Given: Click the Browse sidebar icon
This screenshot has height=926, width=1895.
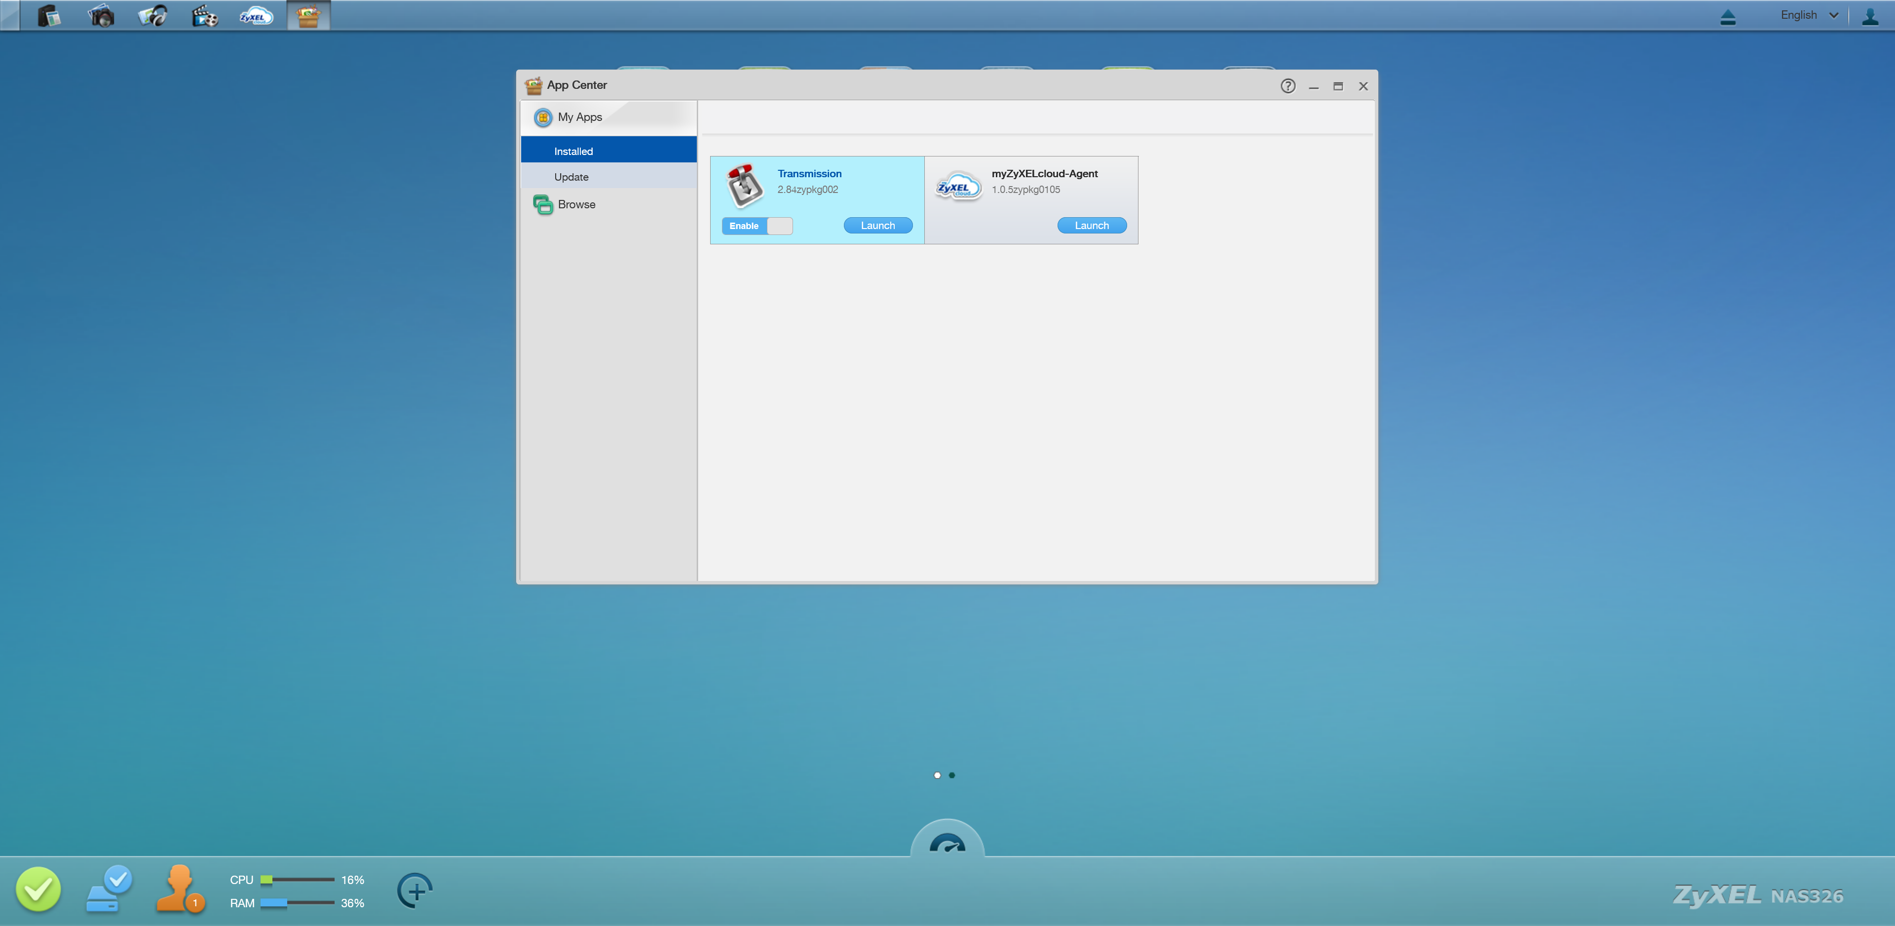Looking at the screenshot, I should (542, 204).
